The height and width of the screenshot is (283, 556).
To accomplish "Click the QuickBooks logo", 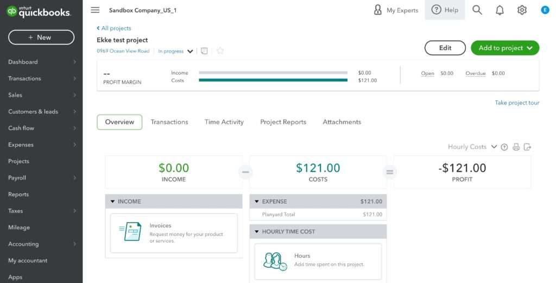I will [39, 11].
